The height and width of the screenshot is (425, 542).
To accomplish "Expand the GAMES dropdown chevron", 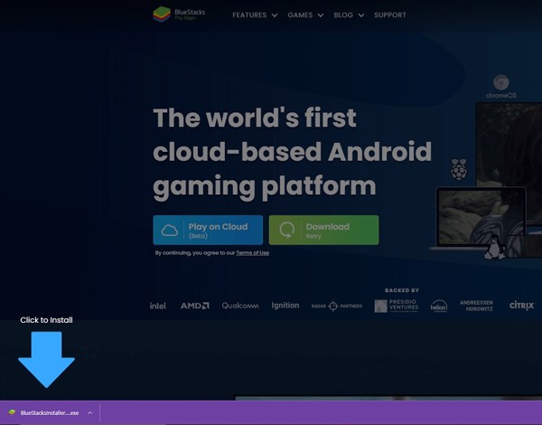I will pos(321,15).
